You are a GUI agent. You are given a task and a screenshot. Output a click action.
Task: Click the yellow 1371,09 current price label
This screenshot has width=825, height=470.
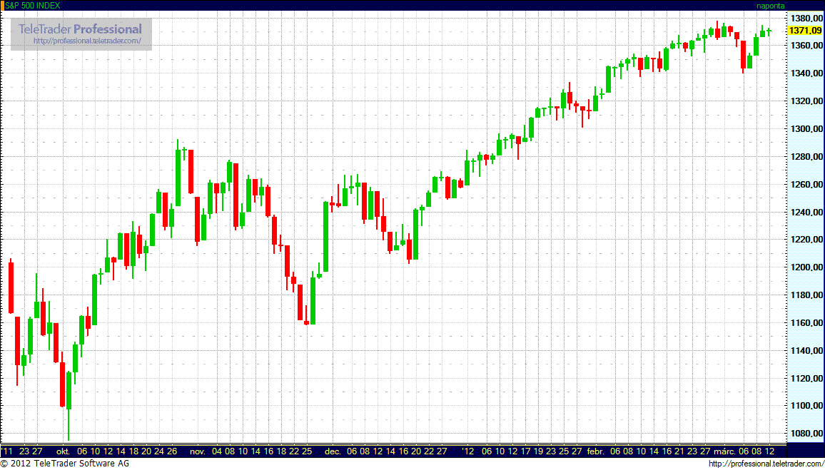(x=804, y=31)
